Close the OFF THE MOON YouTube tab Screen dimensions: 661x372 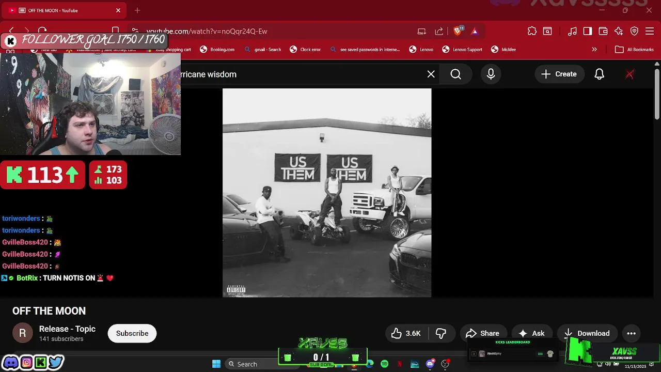[x=118, y=10]
